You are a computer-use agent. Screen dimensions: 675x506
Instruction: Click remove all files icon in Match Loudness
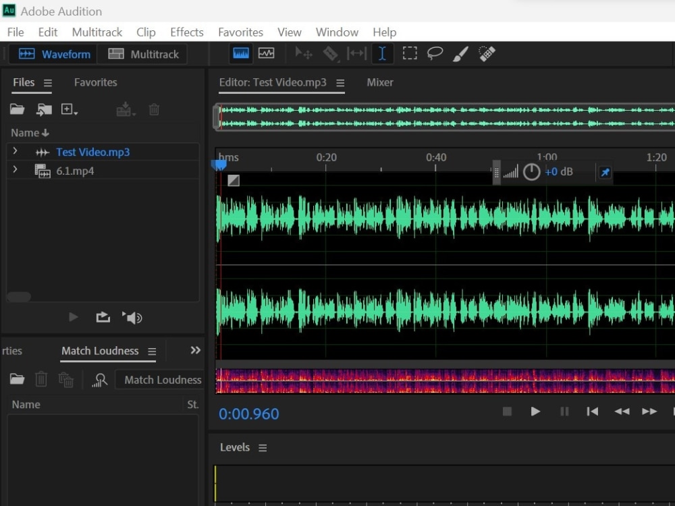(x=66, y=379)
